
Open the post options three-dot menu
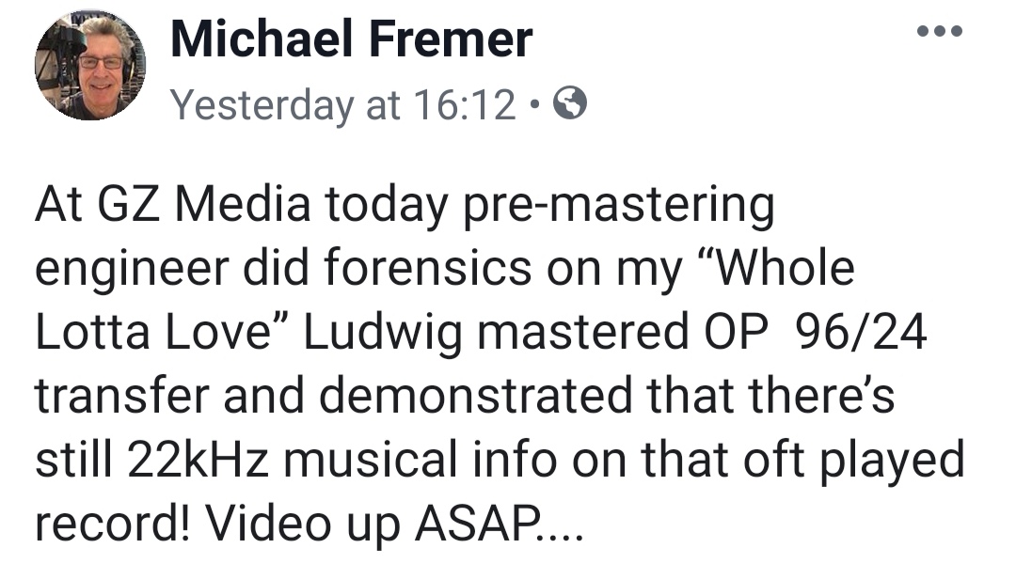coord(939,31)
